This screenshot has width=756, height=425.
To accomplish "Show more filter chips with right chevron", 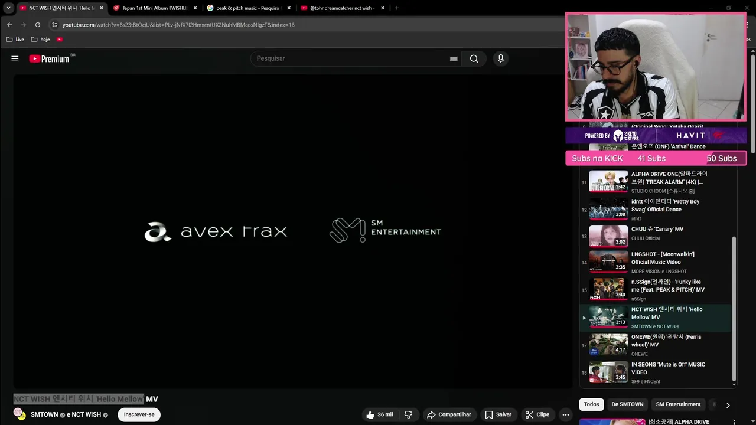I will 728,405.
